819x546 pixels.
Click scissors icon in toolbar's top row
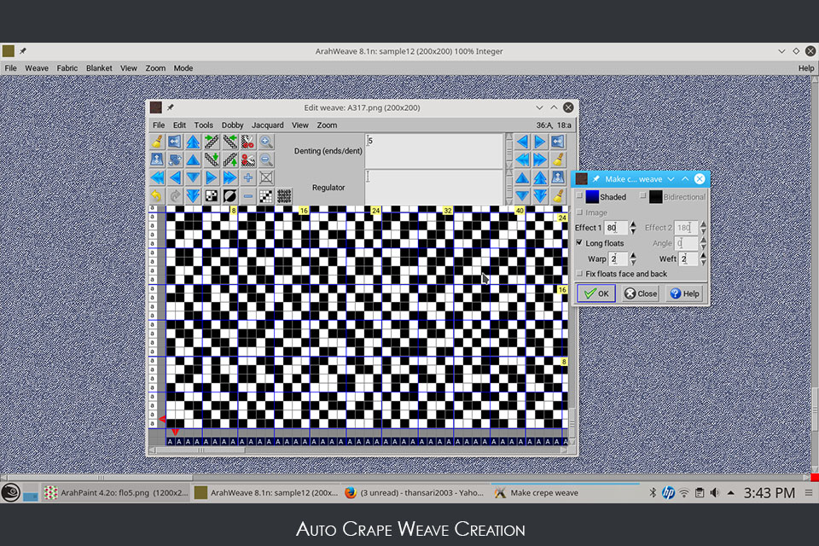(248, 142)
